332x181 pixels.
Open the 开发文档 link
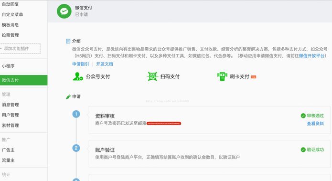pos(105,64)
